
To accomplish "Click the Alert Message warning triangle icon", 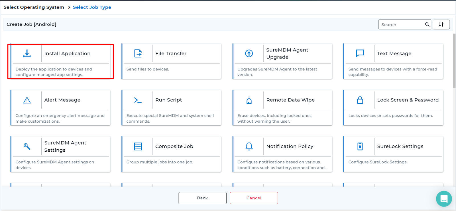I will point(27,100).
